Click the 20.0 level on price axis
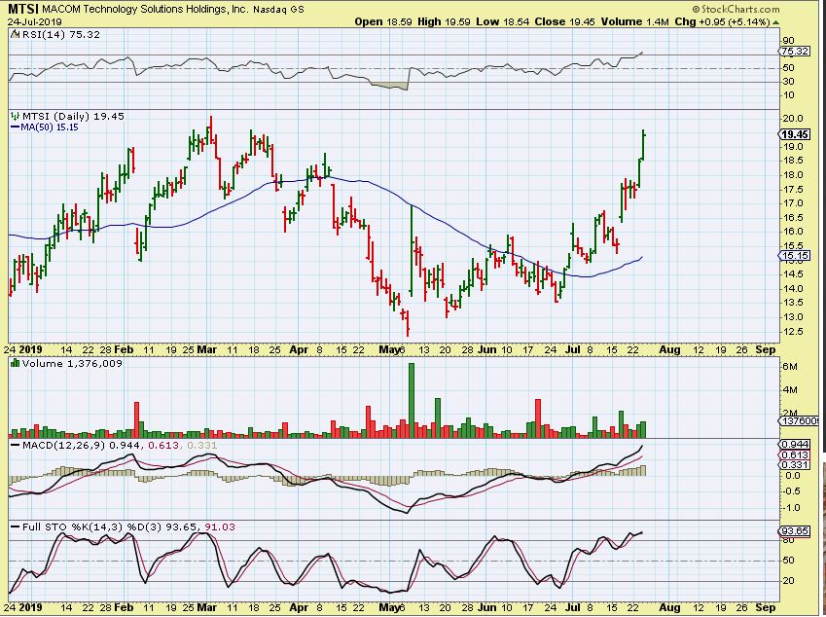Image resolution: width=826 pixels, height=617 pixels. point(793,119)
